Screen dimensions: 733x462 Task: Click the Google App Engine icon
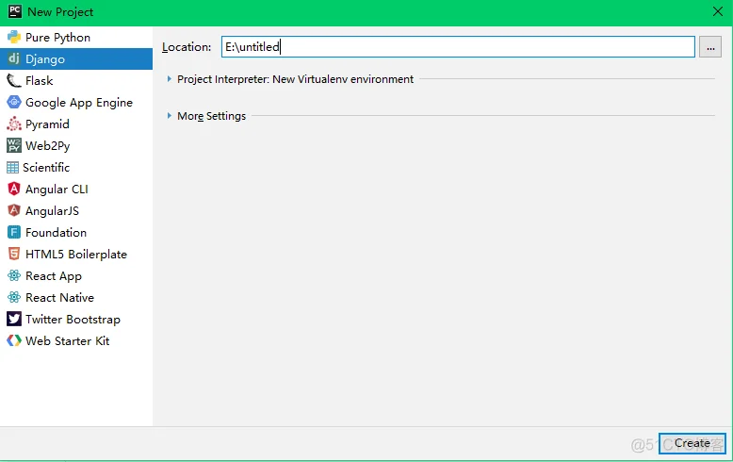click(x=14, y=102)
